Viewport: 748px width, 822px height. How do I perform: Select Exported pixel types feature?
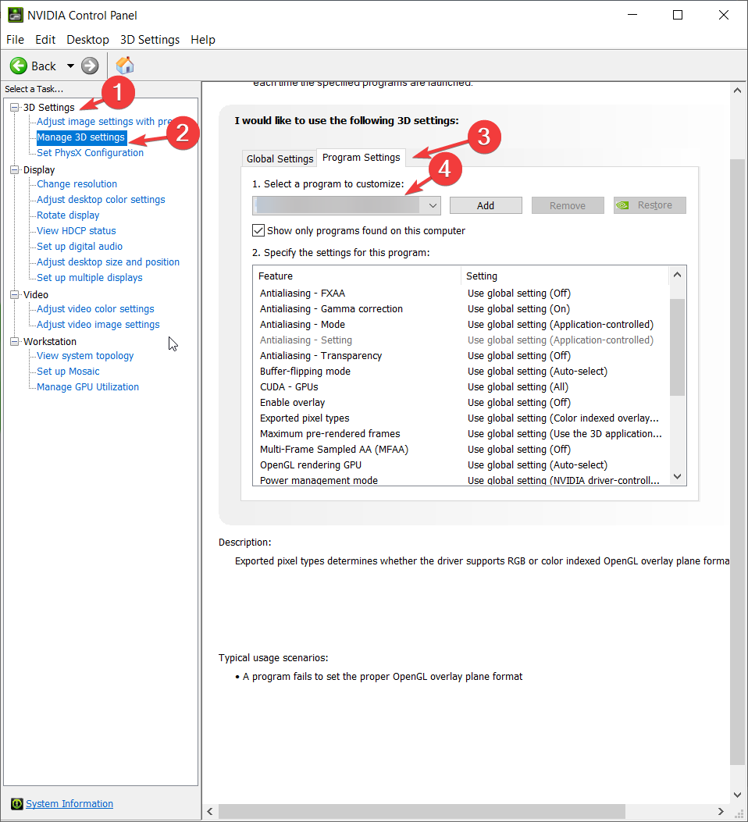tap(461, 418)
